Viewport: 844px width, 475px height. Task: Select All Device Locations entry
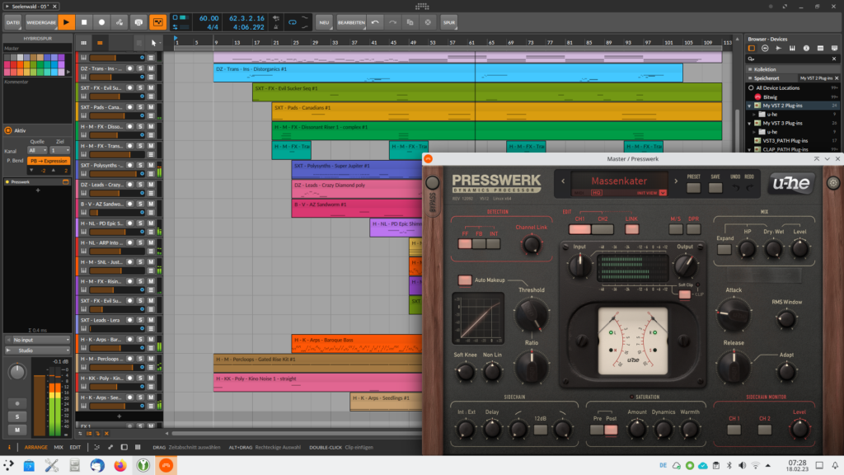(777, 87)
